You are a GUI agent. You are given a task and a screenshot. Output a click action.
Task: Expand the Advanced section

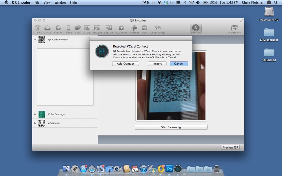(x=35, y=123)
